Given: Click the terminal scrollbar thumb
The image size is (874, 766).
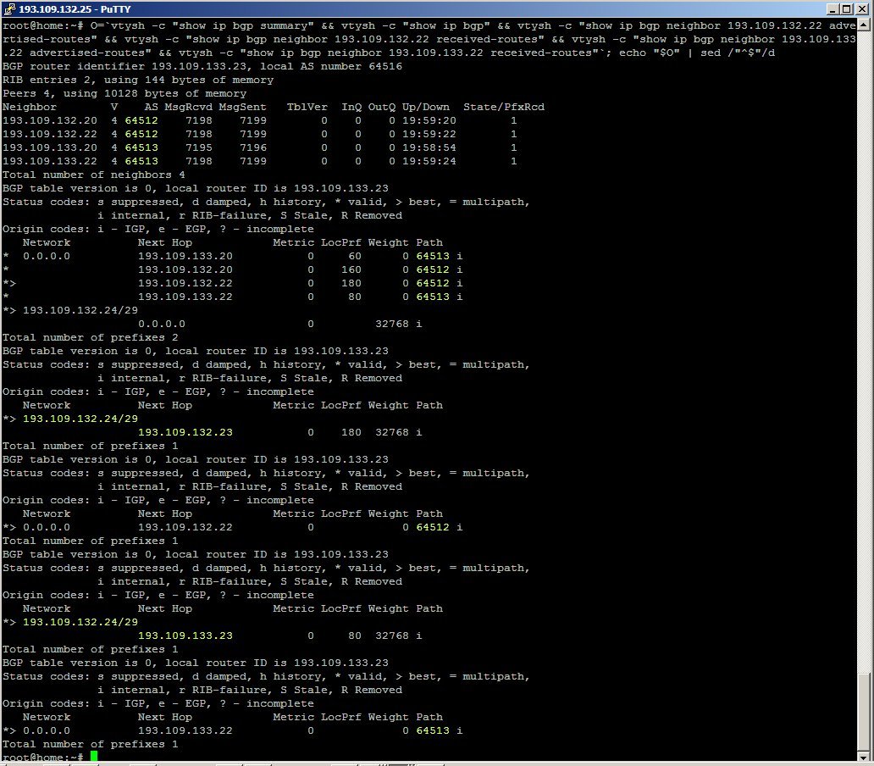Looking at the screenshot, I should click(x=863, y=712).
